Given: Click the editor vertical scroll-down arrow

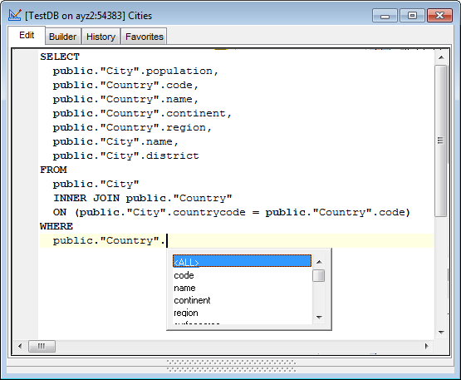Looking at the screenshot, I should pos(441,333).
